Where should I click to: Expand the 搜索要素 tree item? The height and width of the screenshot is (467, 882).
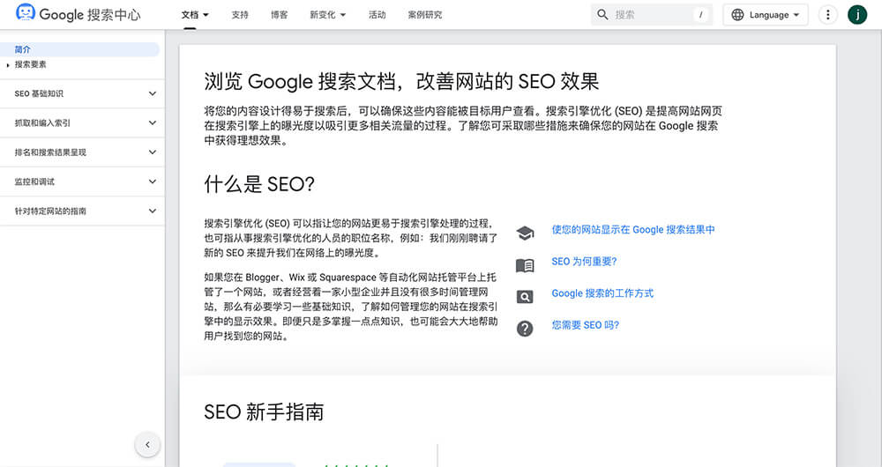pyautogui.click(x=8, y=65)
